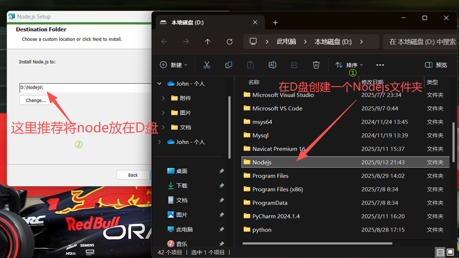459x258 pixels.
Task: Click the vertical scrollbar of file list
Action: [454, 142]
